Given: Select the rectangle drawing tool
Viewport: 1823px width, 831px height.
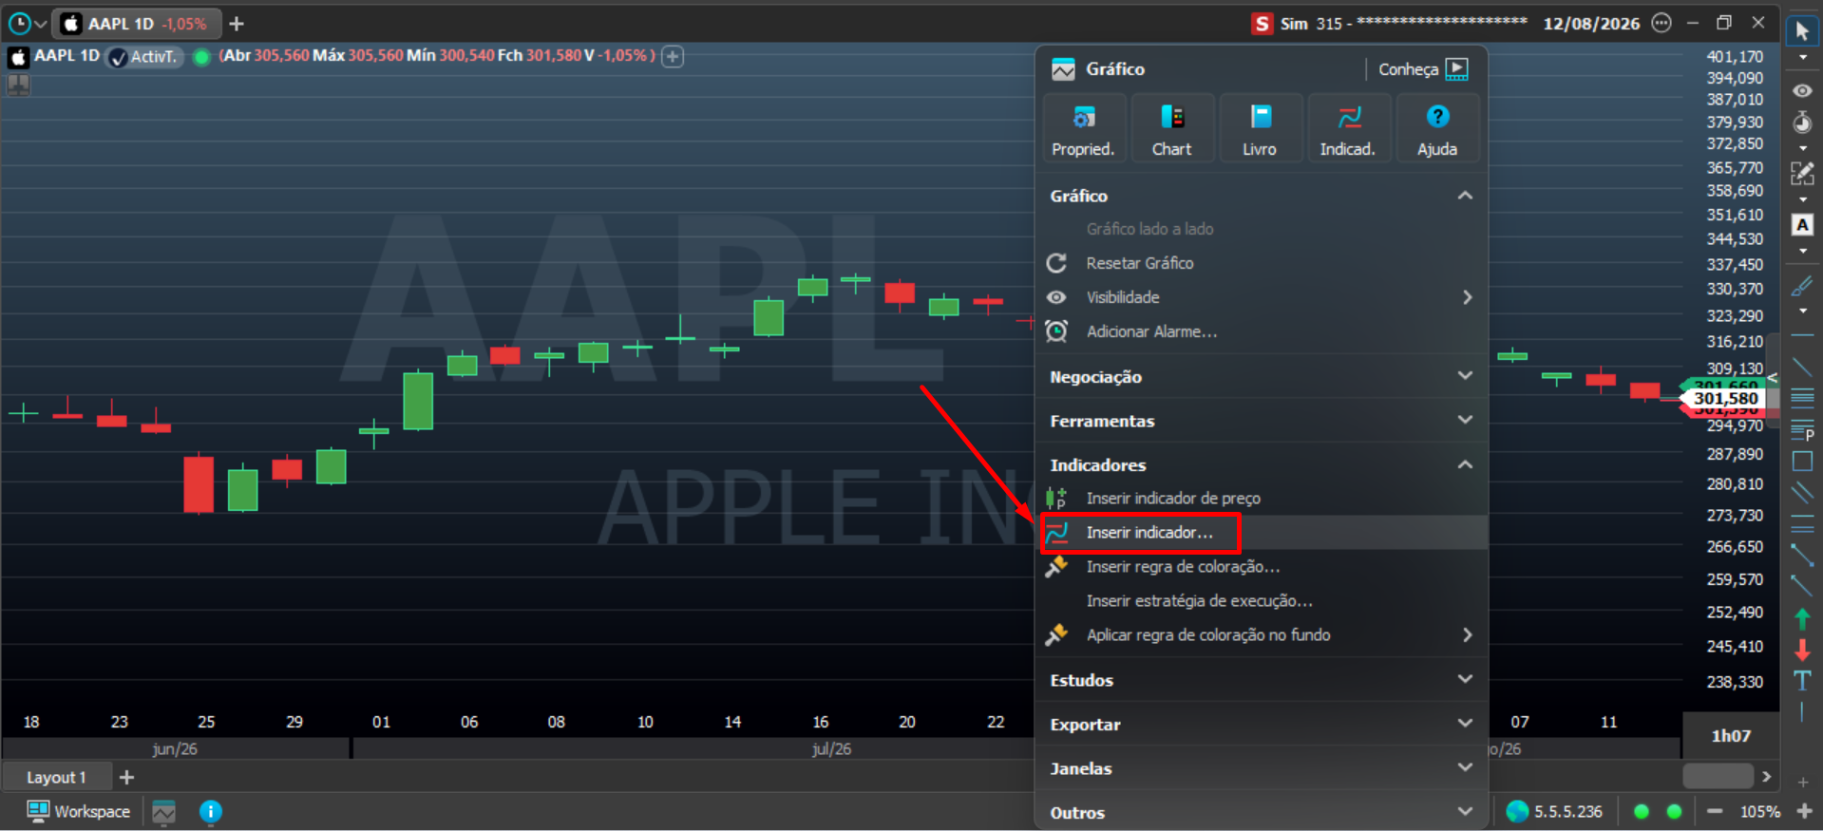Looking at the screenshot, I should coord(1802,462).
